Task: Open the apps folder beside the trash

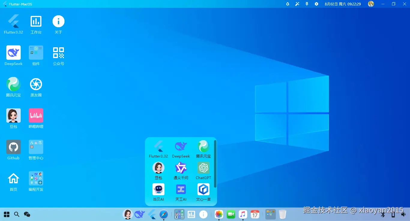Action: click(271, 214)
